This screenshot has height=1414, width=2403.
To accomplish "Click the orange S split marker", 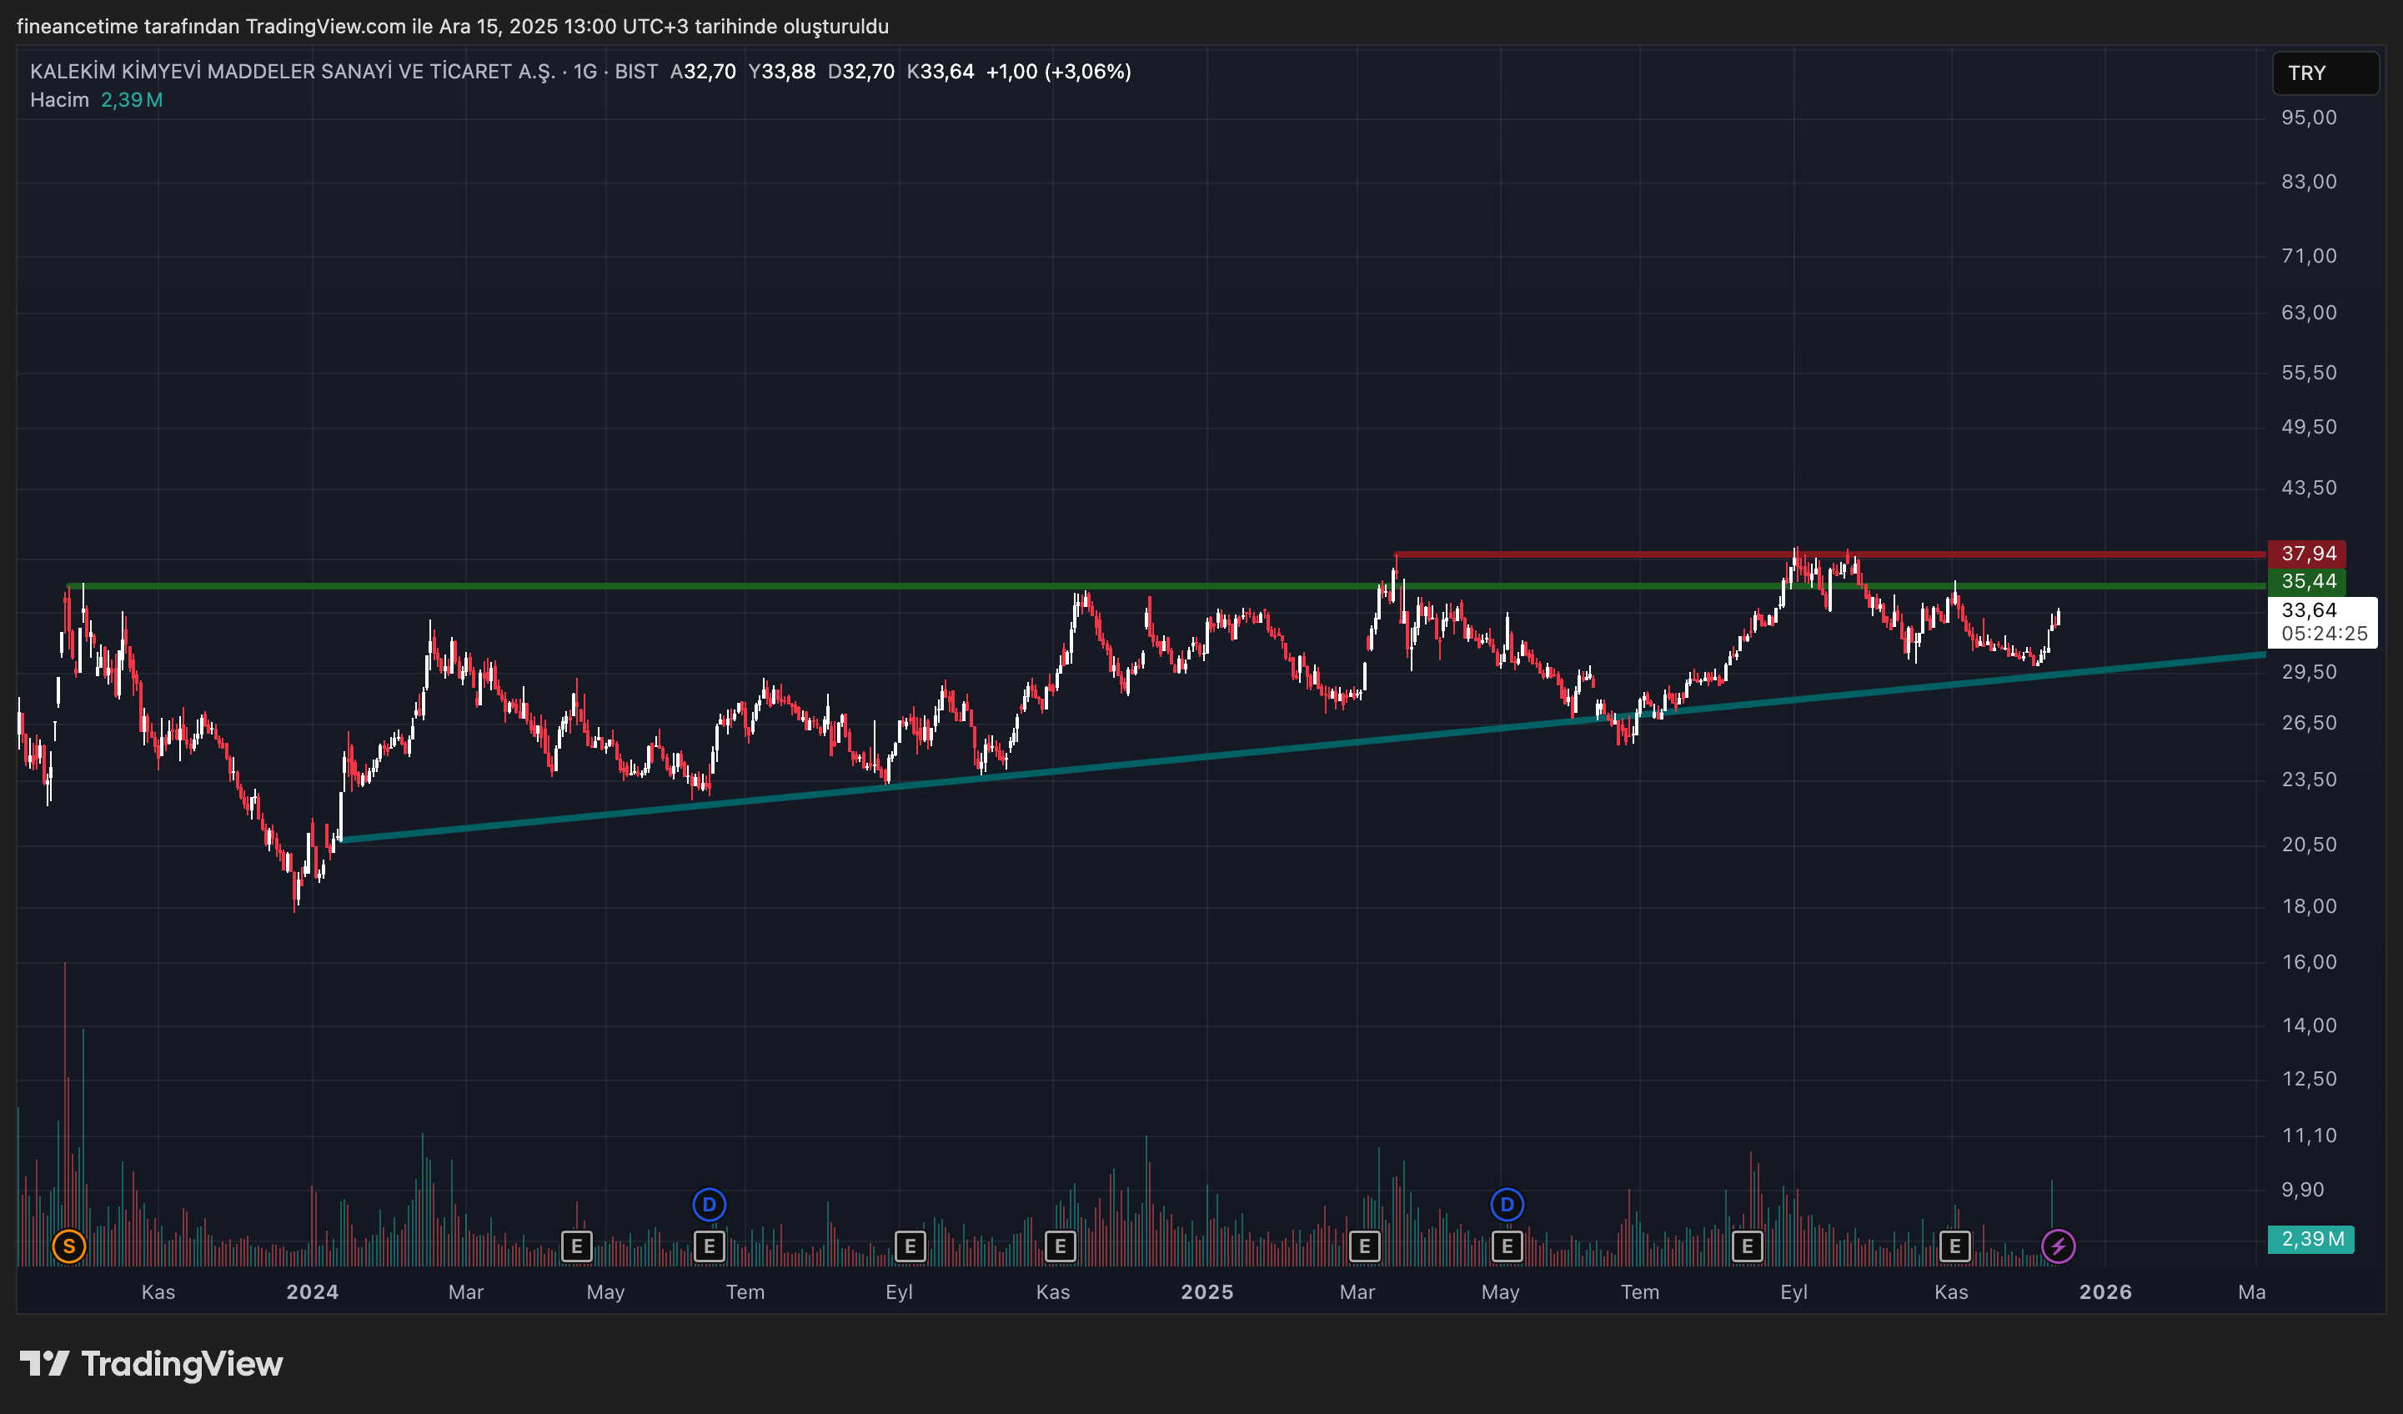I will (x=68, y=1246).
